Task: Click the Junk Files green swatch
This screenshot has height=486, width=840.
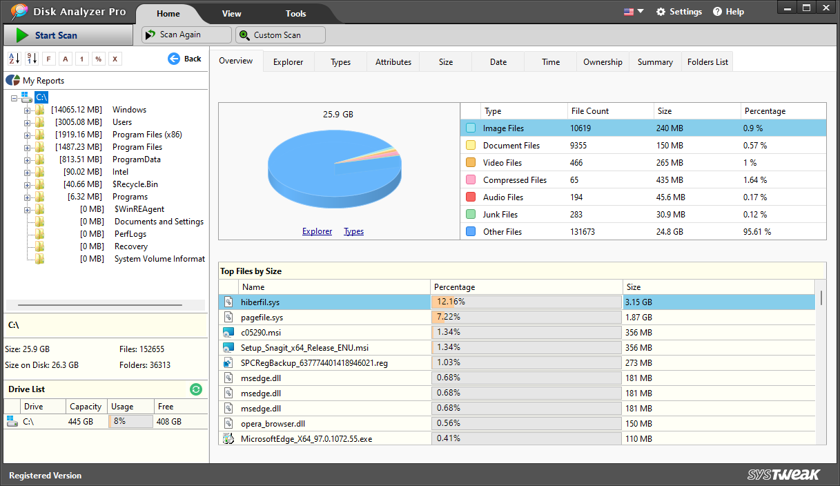Action: pos(471,215)
